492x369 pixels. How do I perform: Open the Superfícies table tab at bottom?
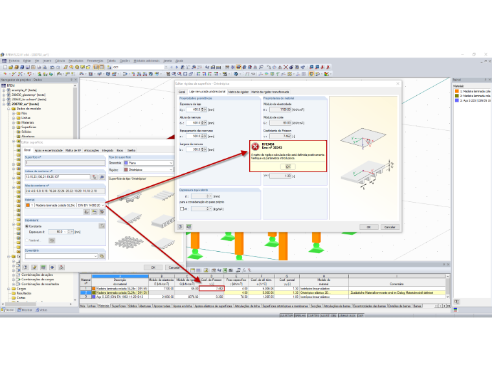(118, 306)
